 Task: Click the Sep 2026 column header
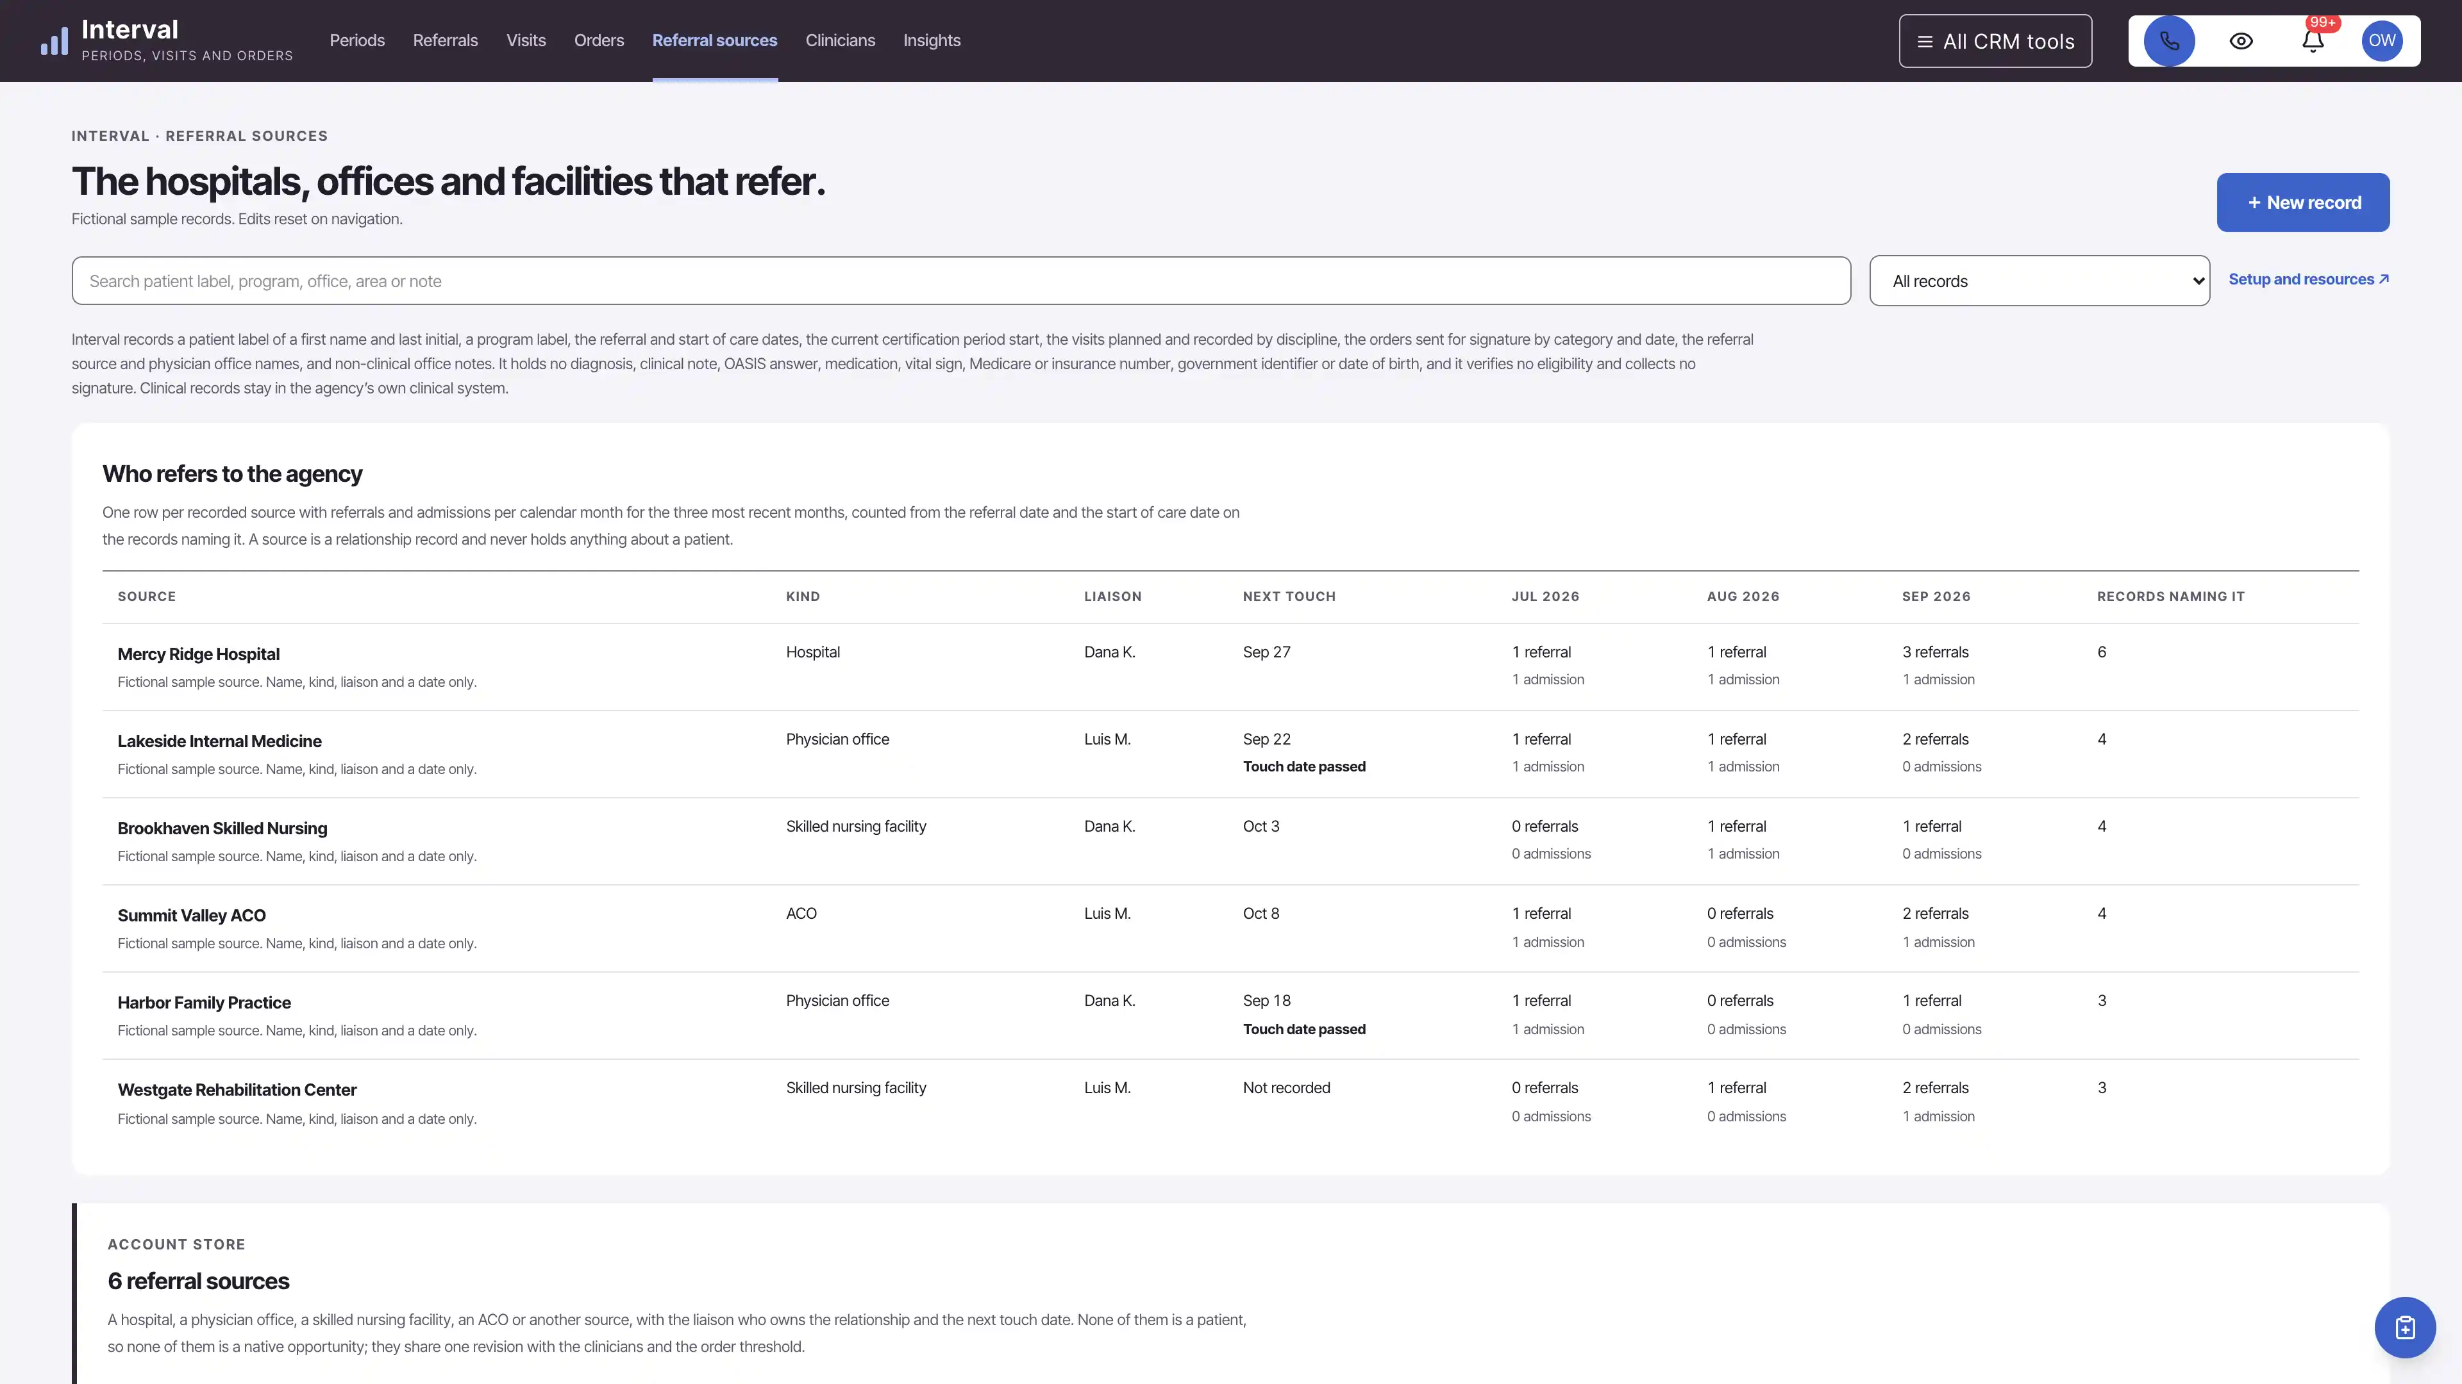[1936, 596]
